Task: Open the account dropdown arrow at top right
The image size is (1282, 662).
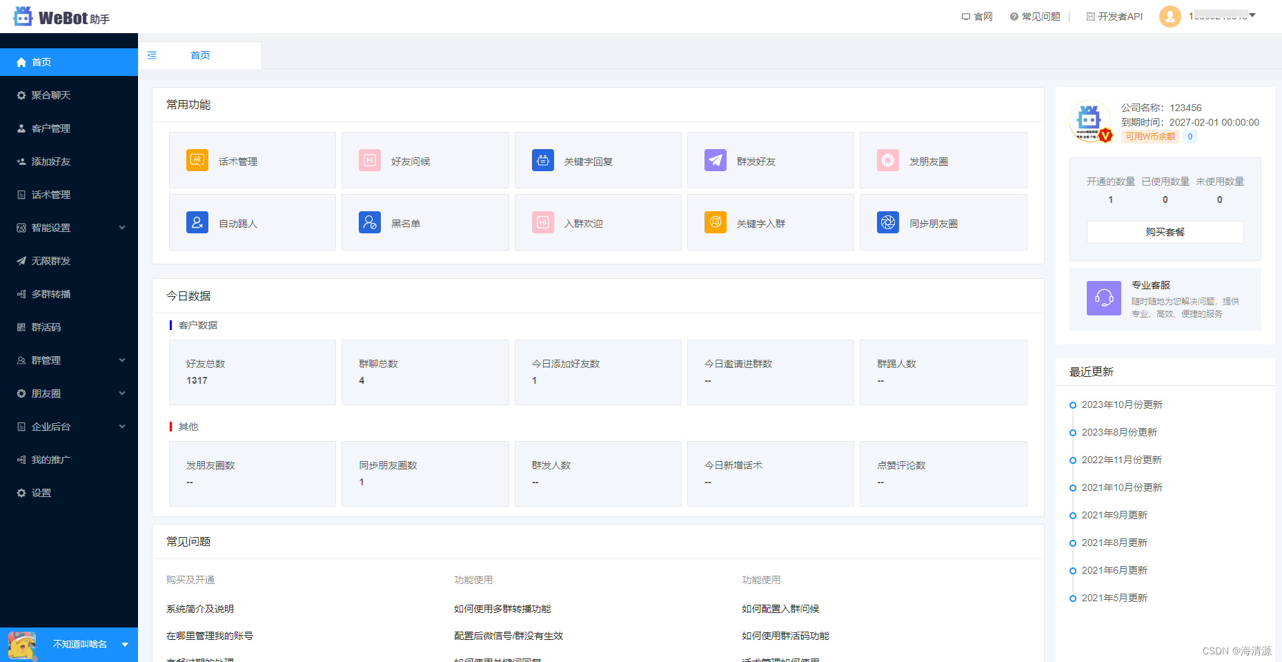Action: tap(1252, 15)
